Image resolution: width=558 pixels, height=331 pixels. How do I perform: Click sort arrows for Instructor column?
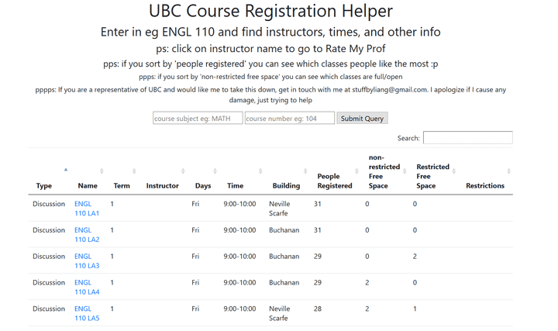(x=183, y=171)
